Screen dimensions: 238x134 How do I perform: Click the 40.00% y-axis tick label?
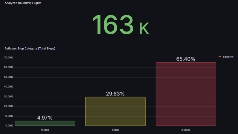tap(9, 87)
